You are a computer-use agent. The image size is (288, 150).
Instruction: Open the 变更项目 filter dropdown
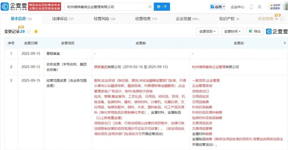click(207, 31)
